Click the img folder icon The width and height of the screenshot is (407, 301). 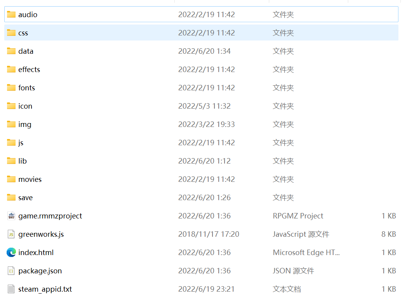11,124
